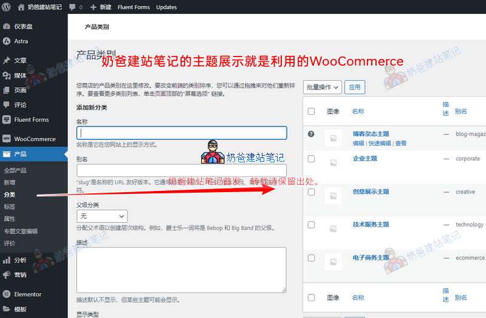Click the 文章 pin icon
The height and width of the screenshot is (318, 486).
(x=7, y=60)
